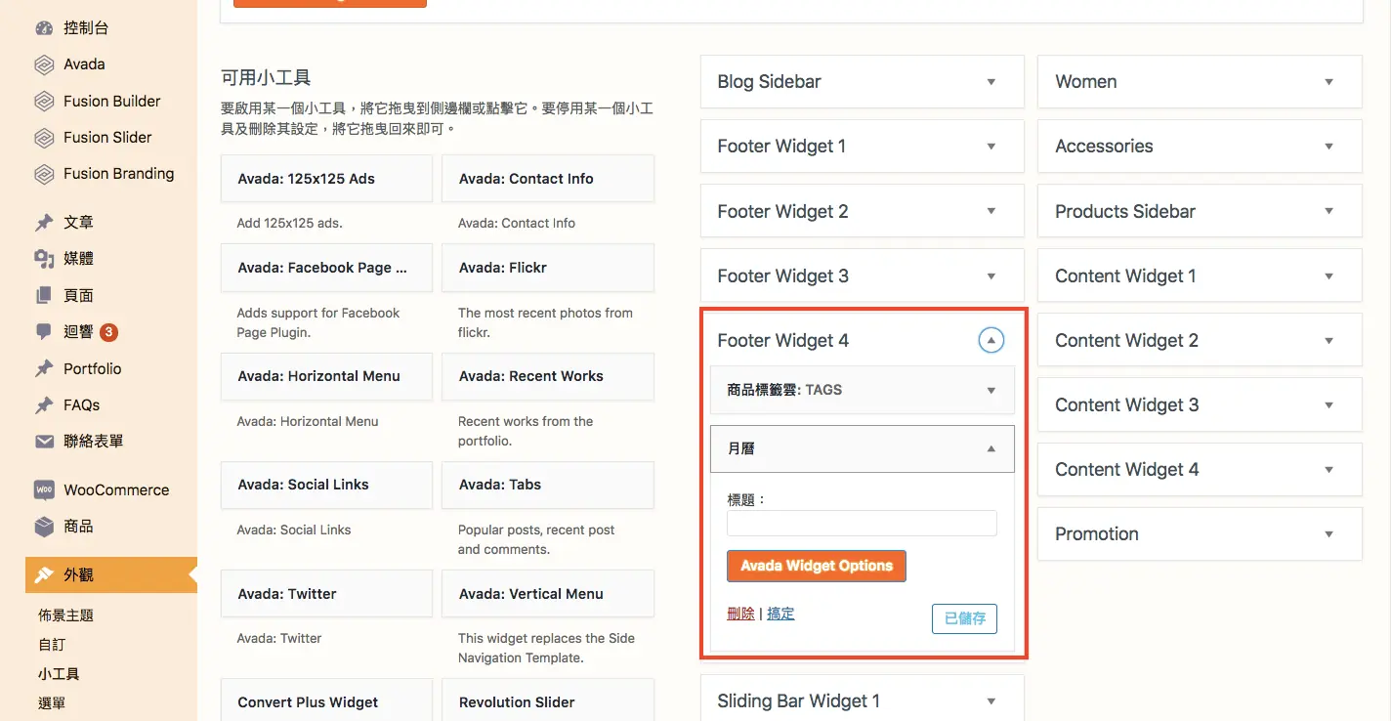Click the WooCommerce logo icon
The height and width of the screenshot is (721, 1391).
coord(44,489)
